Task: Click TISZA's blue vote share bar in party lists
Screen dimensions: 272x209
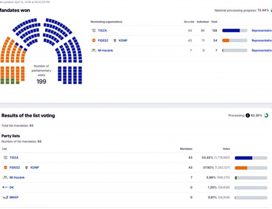Action: [x=243, y=158]
